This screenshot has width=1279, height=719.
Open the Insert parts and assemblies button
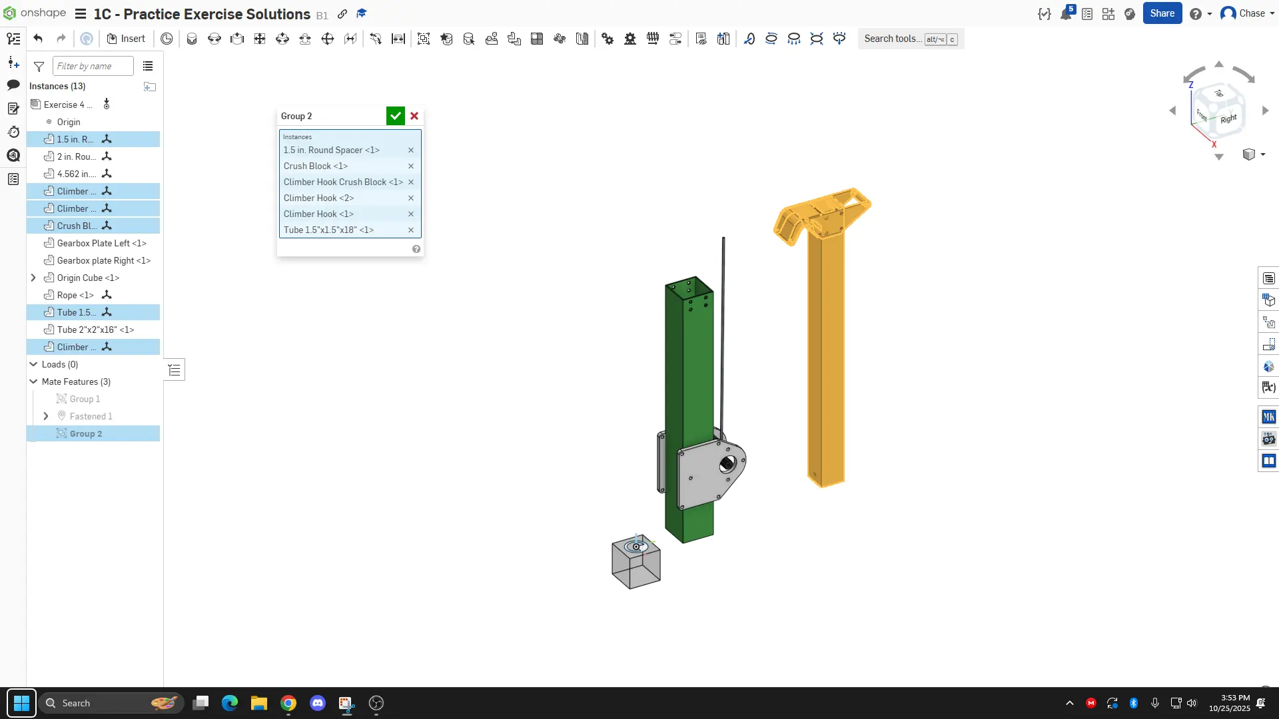point(126,39)
